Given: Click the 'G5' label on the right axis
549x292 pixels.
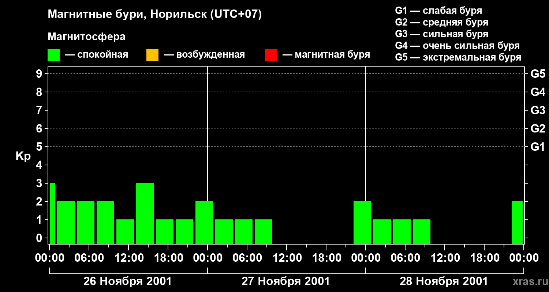Looking at the screenshot, I should click(538, 74).
